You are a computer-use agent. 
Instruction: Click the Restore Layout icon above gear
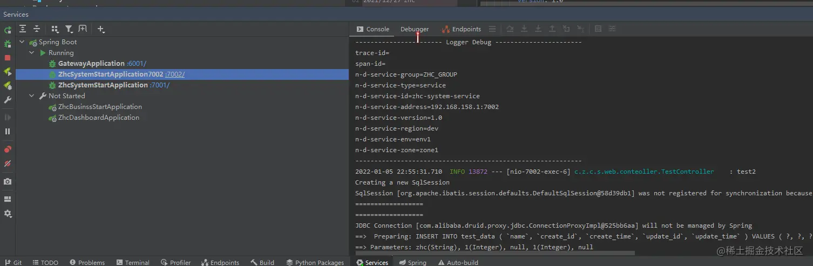coord(8,199)
